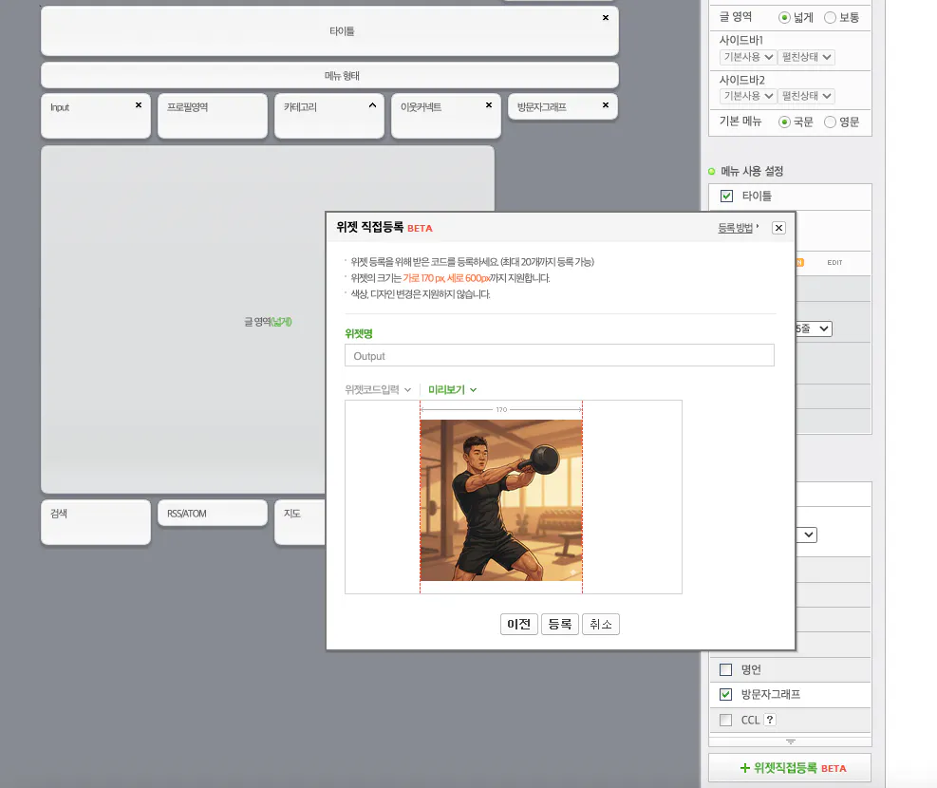Uncheck the 타이틀 menu checkbox
This screenshot has width=937, height=788.
pyautogui.click(x=726, y=196)
